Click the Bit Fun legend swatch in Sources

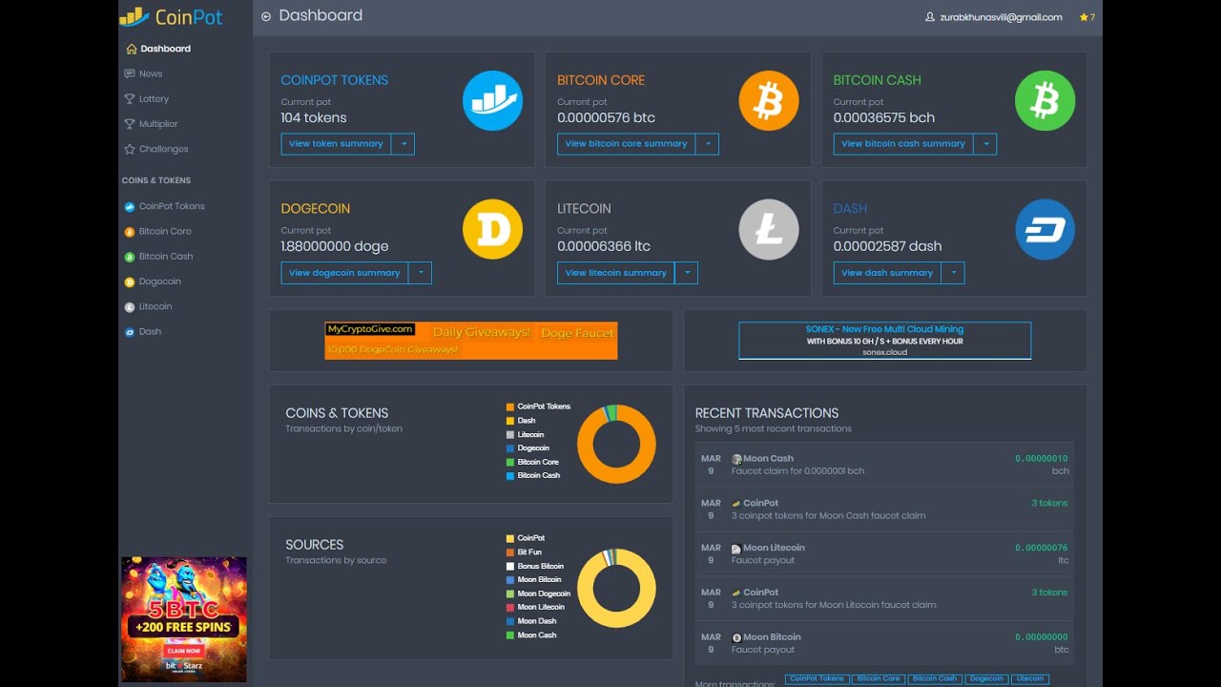coord(510,552)
